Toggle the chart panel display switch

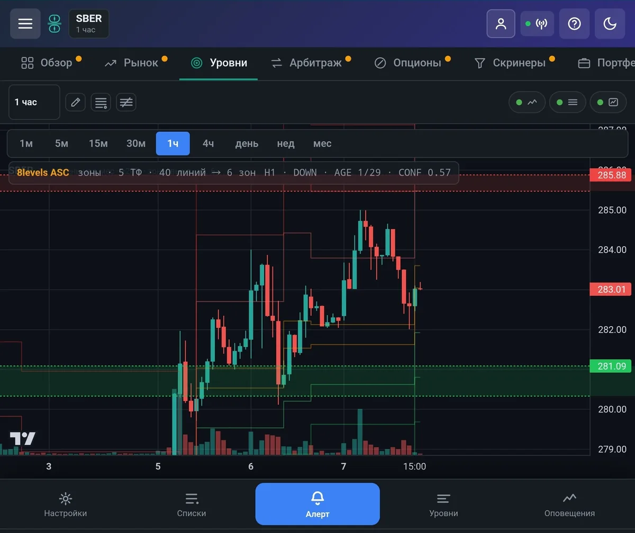coord(608,103)
